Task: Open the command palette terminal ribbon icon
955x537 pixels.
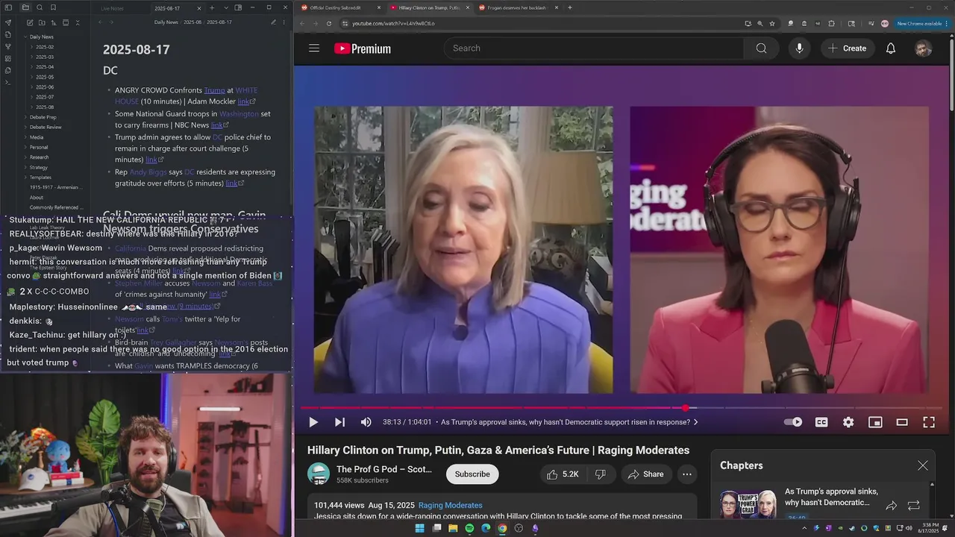Action: point(8,82)
